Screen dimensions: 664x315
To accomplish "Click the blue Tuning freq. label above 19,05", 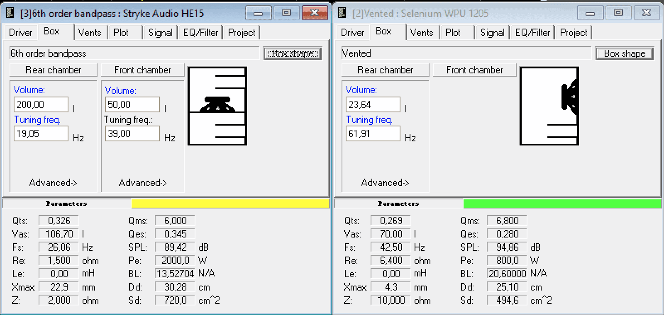I will click(37, 120).
